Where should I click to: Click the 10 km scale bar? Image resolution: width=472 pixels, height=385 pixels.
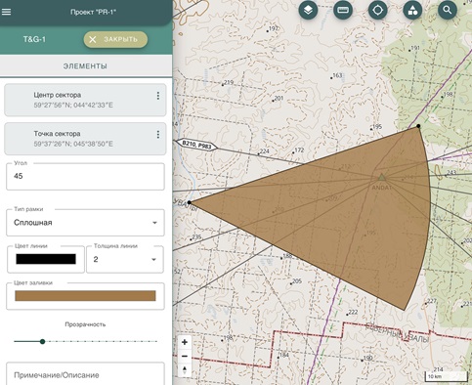tap(447, 376)
